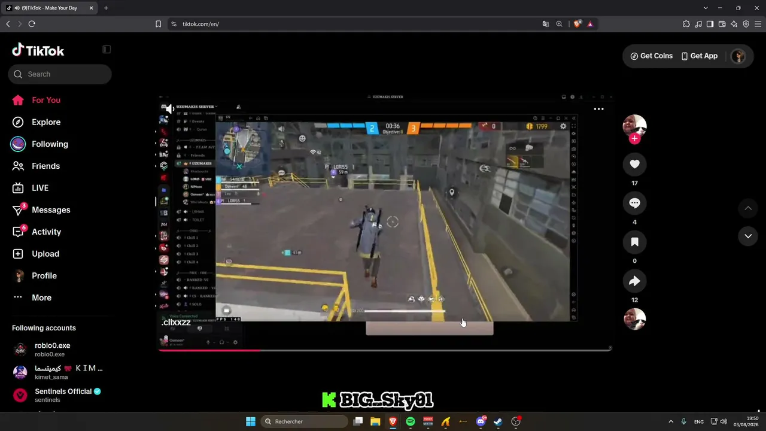
Task: Save video with the bookmark icon
Action: (x=634, y=242)
